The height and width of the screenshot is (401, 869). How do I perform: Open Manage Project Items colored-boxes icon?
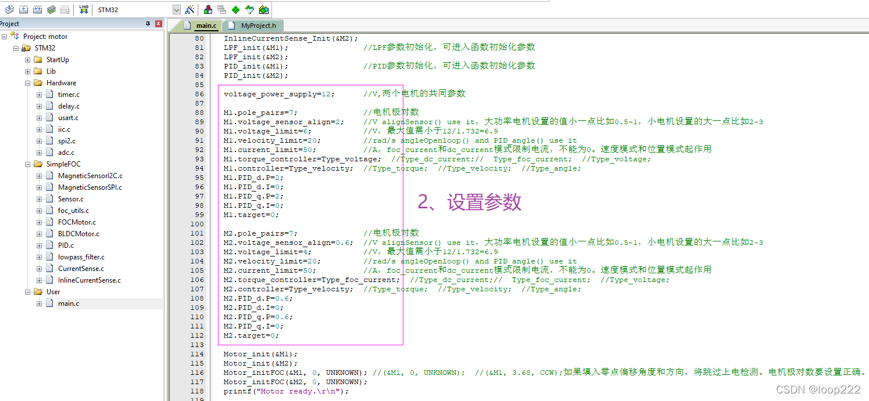[x=208, y=10]
